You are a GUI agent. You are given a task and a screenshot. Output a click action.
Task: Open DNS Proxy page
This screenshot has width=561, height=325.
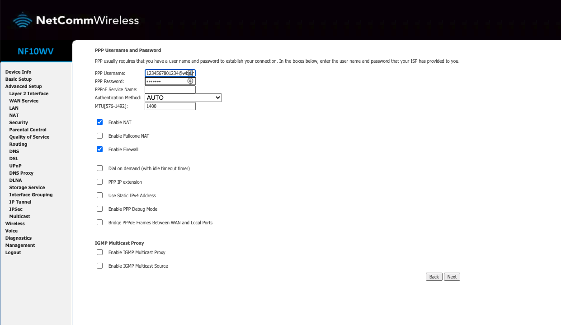coord(21,173)
